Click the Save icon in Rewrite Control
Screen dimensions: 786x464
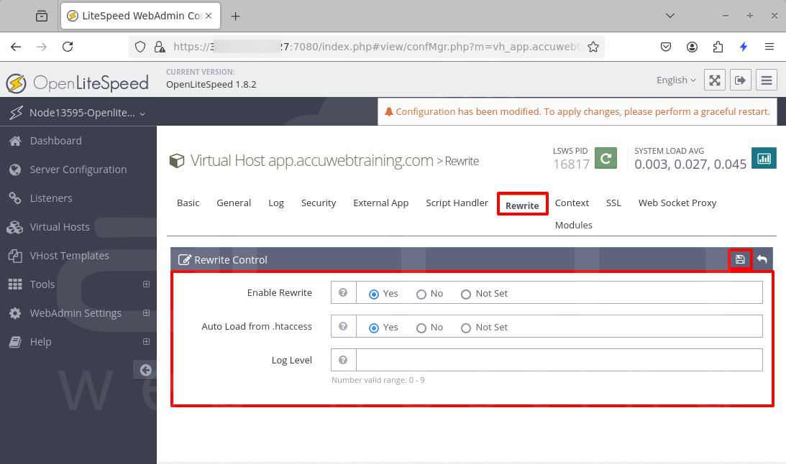click(740, 259)
